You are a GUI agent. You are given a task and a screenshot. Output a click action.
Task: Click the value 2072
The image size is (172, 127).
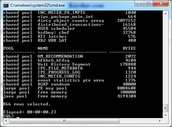tap(130, 56)
